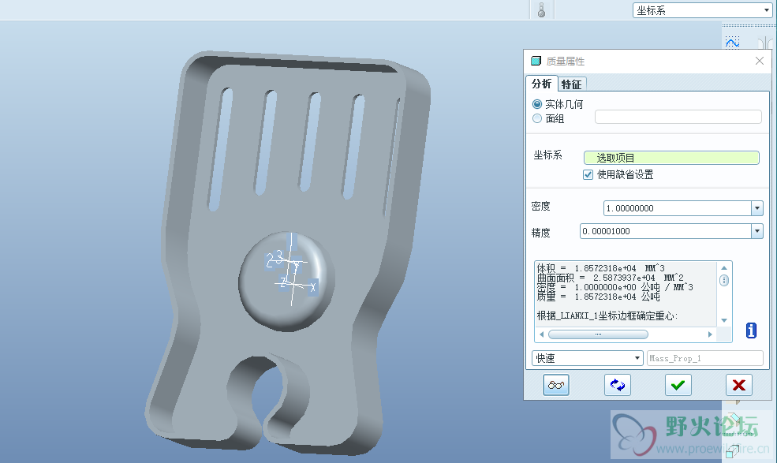The image size is (777, 463).
Task: Cancel with the red X button
Action: 739,385
